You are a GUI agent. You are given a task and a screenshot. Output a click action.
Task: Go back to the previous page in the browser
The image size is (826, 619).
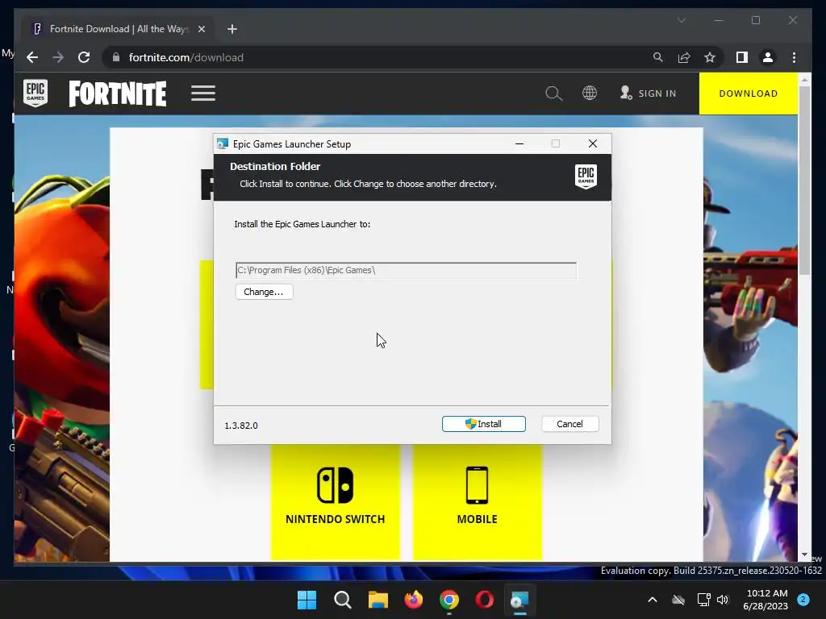tap(32, 57)
